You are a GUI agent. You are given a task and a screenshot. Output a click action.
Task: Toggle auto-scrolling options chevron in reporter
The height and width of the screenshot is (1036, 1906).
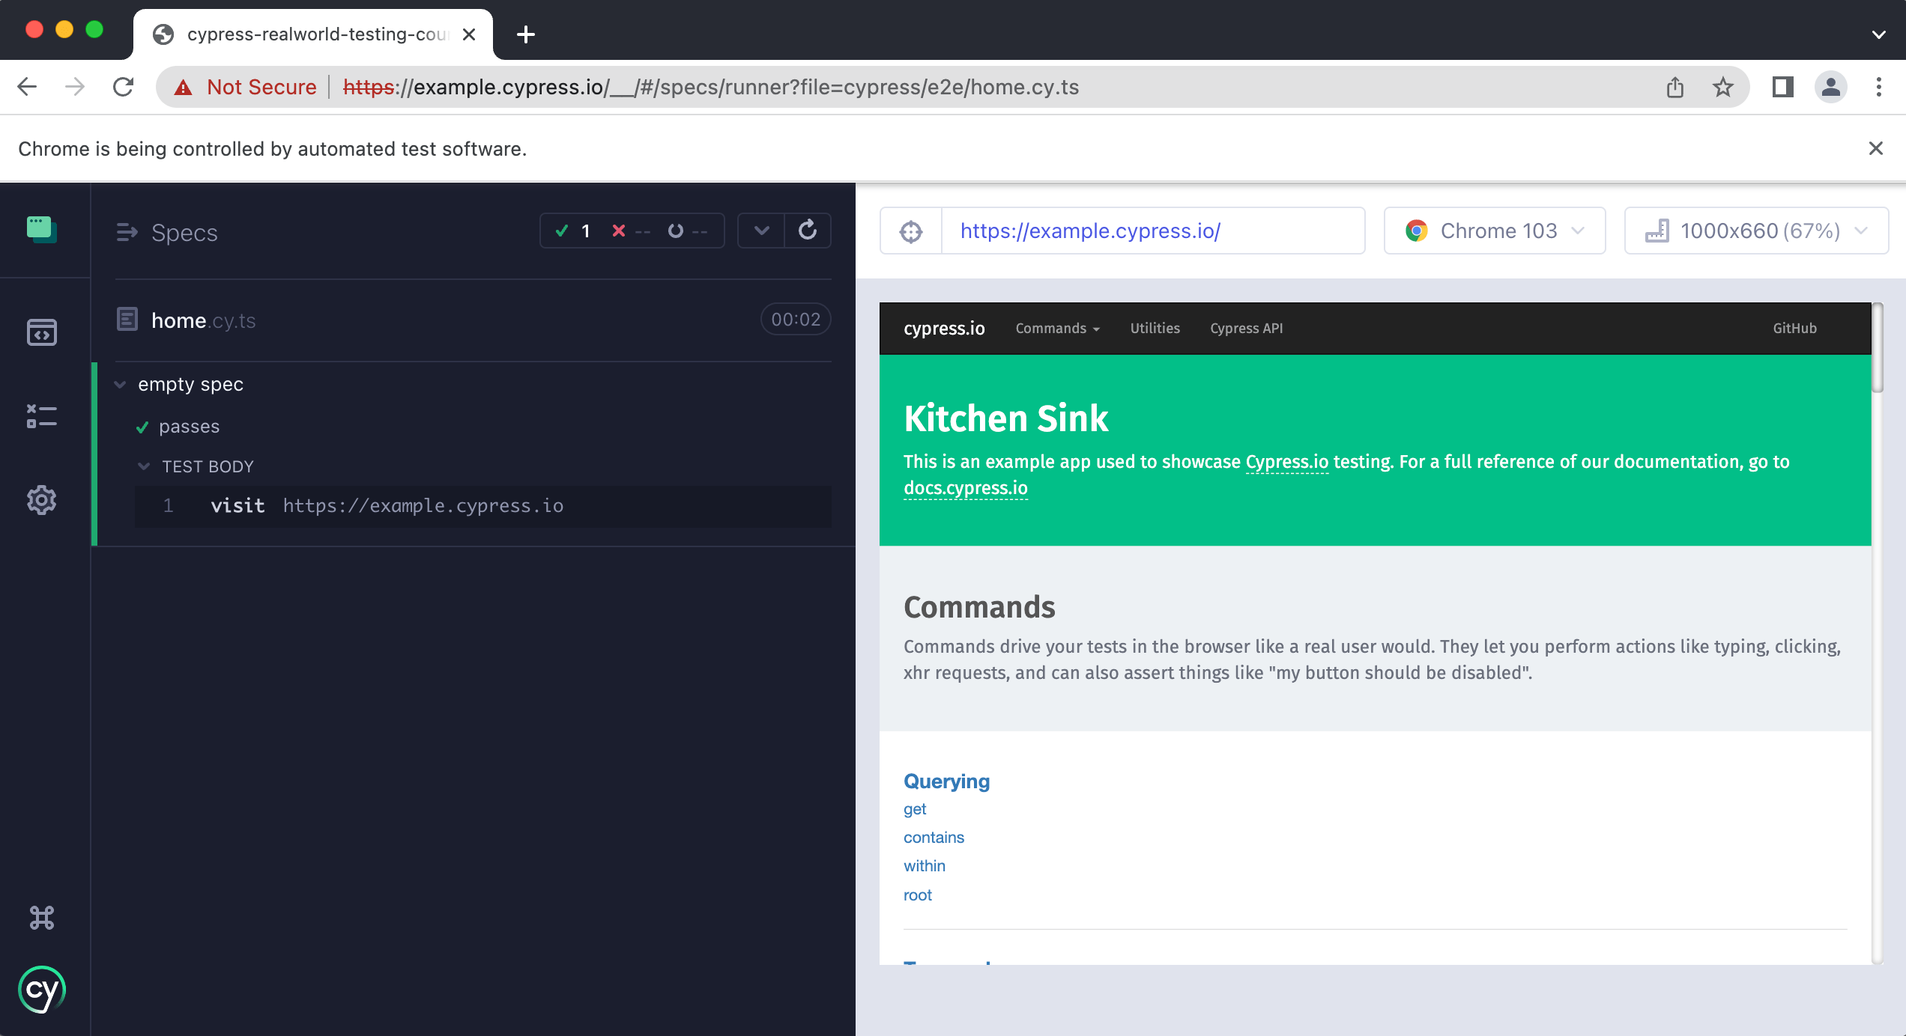pos(761,231)
